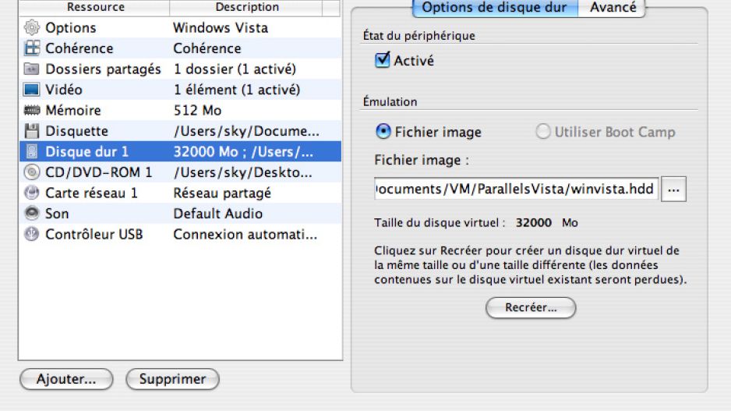Select the Fichier image radio button
The image size is (731, 411).
[383, 132]
